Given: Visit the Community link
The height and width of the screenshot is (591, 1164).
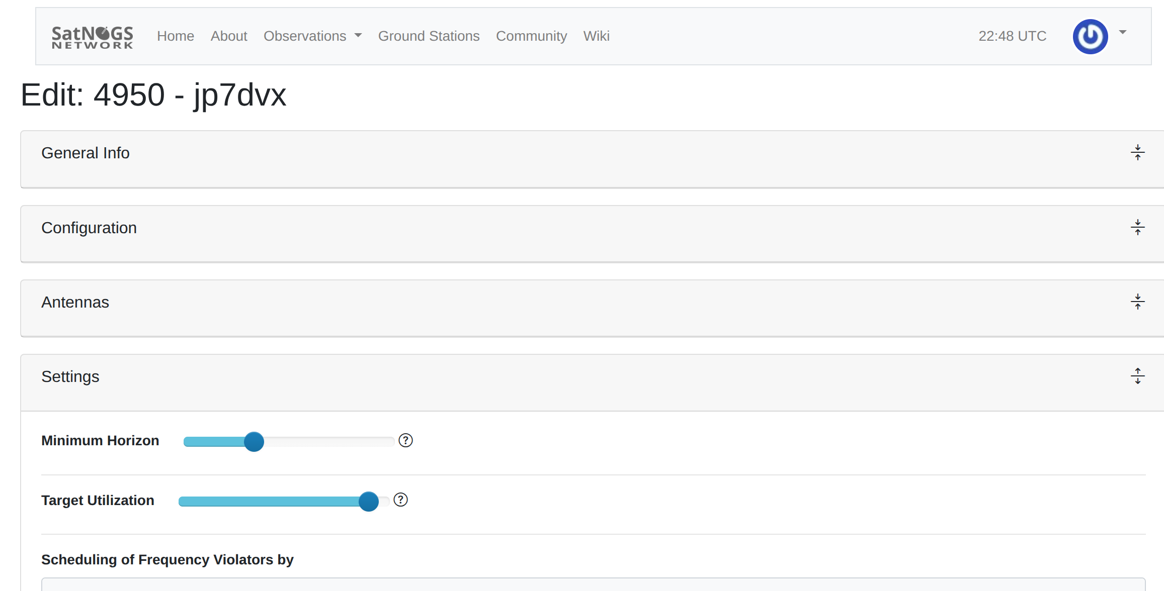Looking at the screenshot, I should (x=531, y=36).
